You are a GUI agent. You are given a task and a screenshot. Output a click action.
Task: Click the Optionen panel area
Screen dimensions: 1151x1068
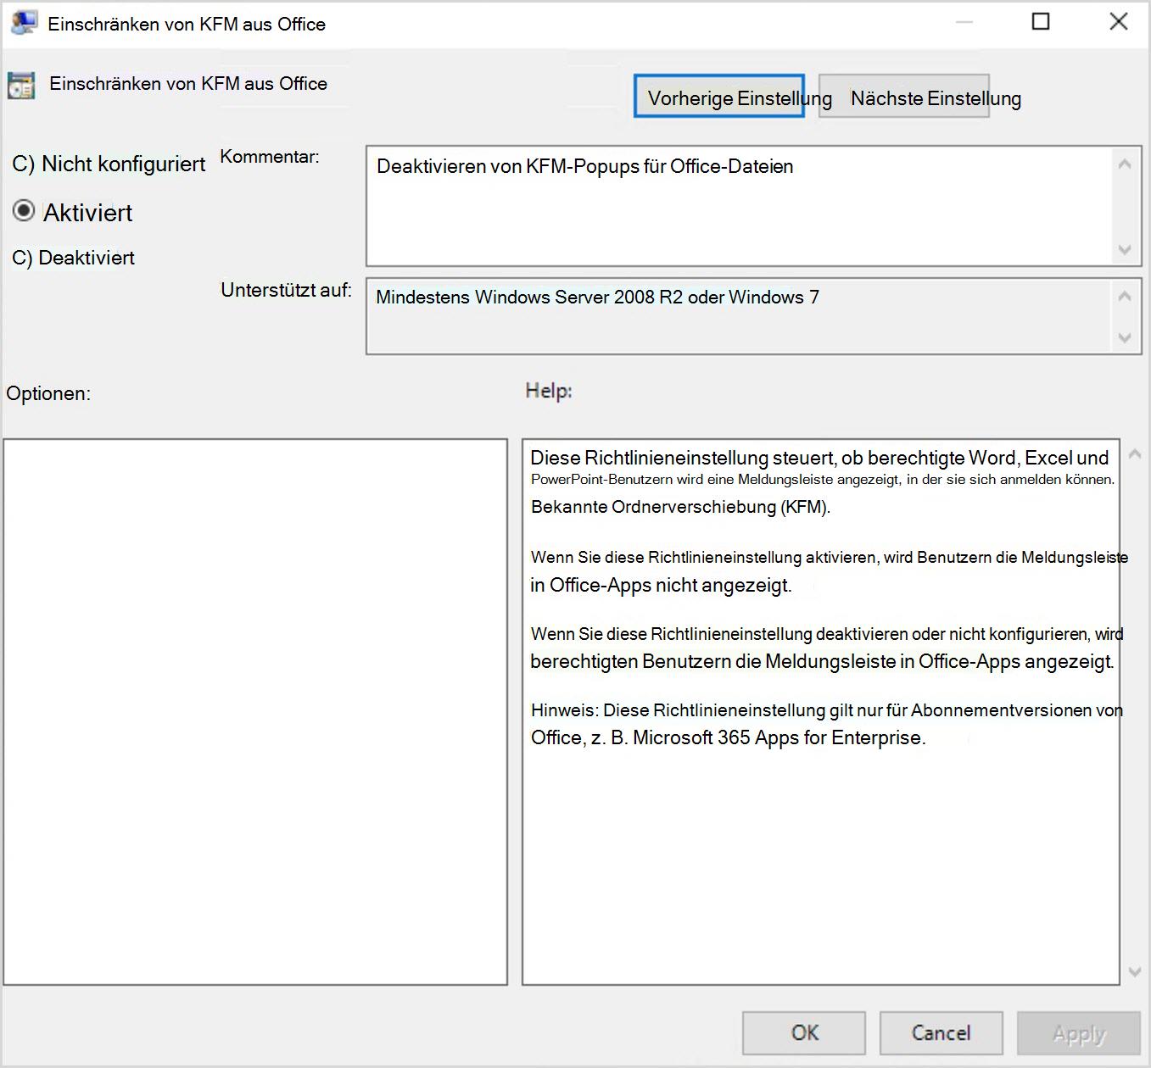[255, 712]
